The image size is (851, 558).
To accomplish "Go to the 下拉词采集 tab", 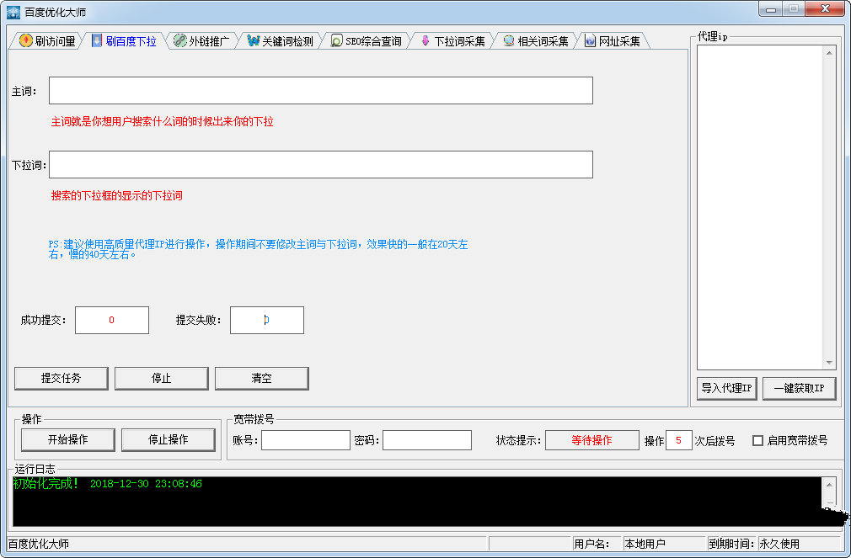I will click(453, 41).
